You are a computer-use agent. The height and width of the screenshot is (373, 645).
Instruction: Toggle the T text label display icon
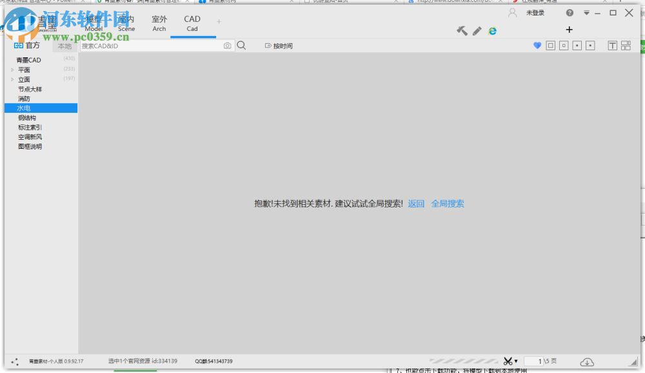tap(611, 46)
